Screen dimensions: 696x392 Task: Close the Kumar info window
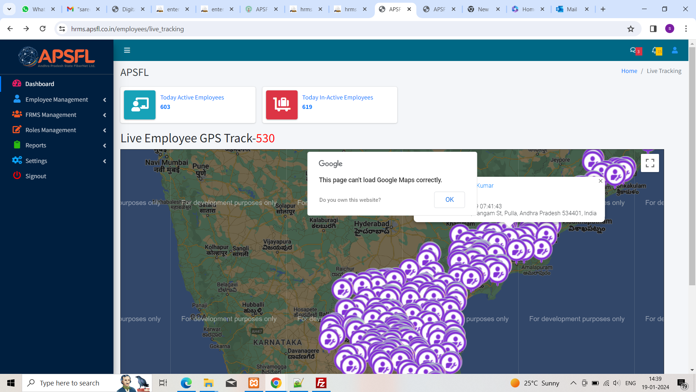[600, 181]
